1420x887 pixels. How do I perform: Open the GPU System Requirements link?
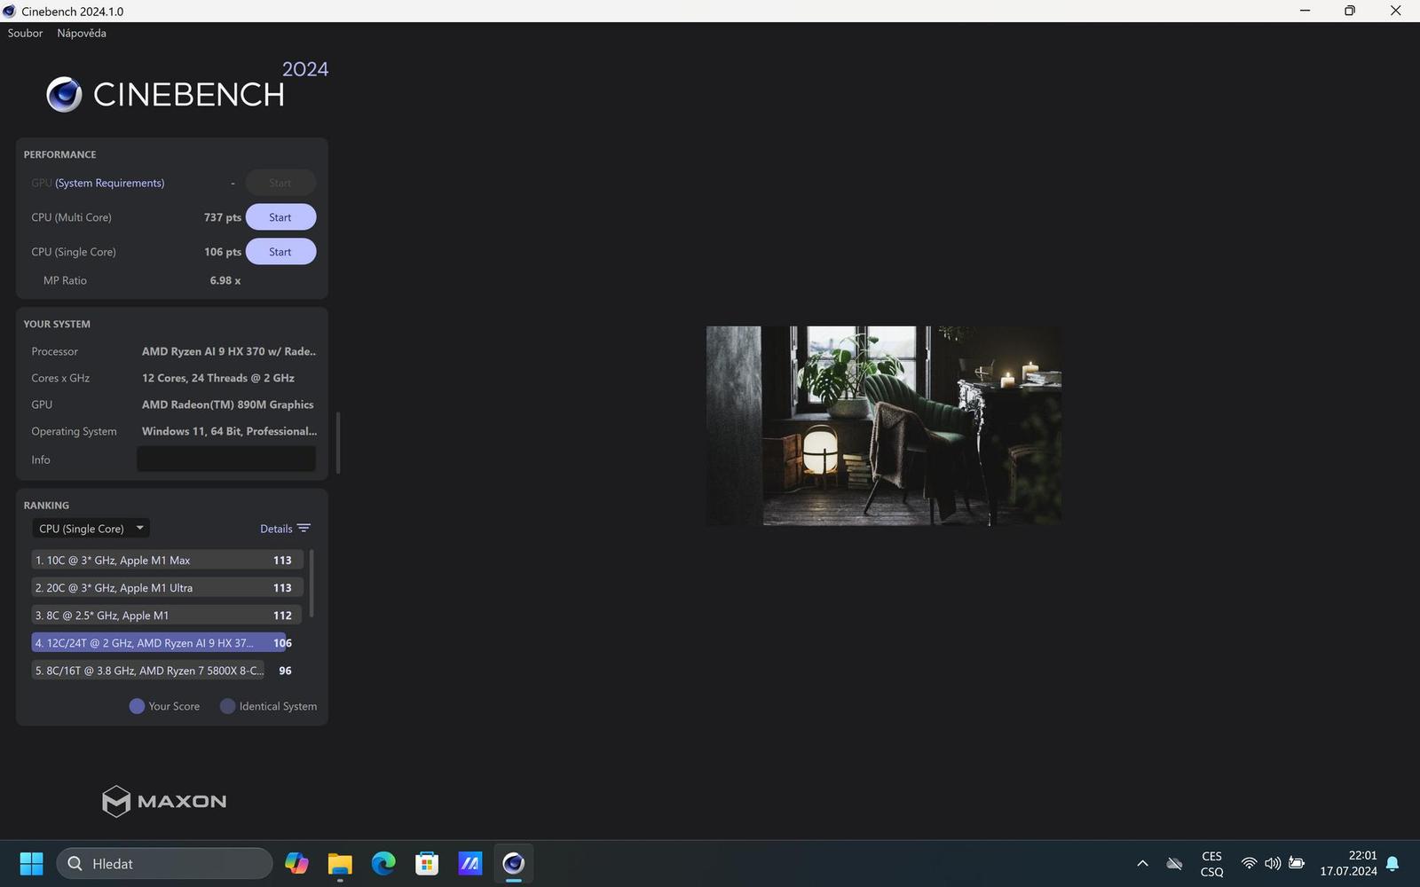(110, 183)
